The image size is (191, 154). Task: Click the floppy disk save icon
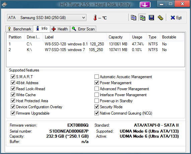151,18
